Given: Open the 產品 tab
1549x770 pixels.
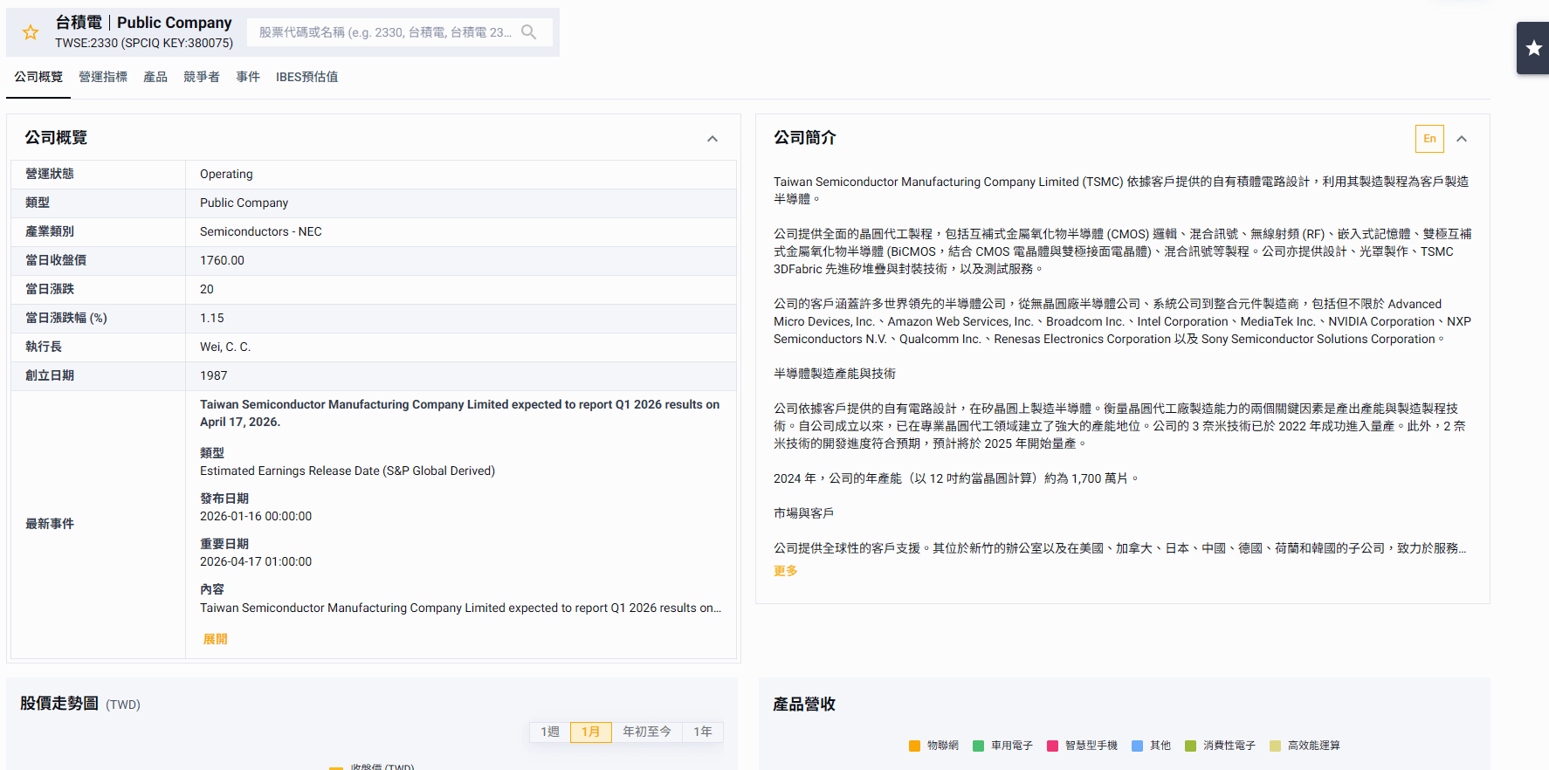Looking at the screenshot, I should 155,77.
